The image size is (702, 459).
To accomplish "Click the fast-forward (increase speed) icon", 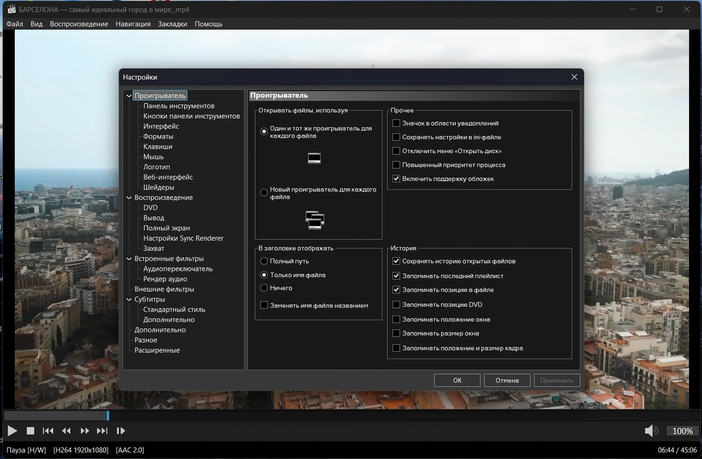I will [85, 431].
